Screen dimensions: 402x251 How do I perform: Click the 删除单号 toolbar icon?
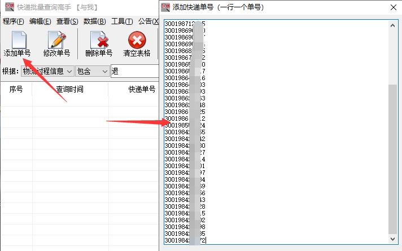tap(99, 40)
